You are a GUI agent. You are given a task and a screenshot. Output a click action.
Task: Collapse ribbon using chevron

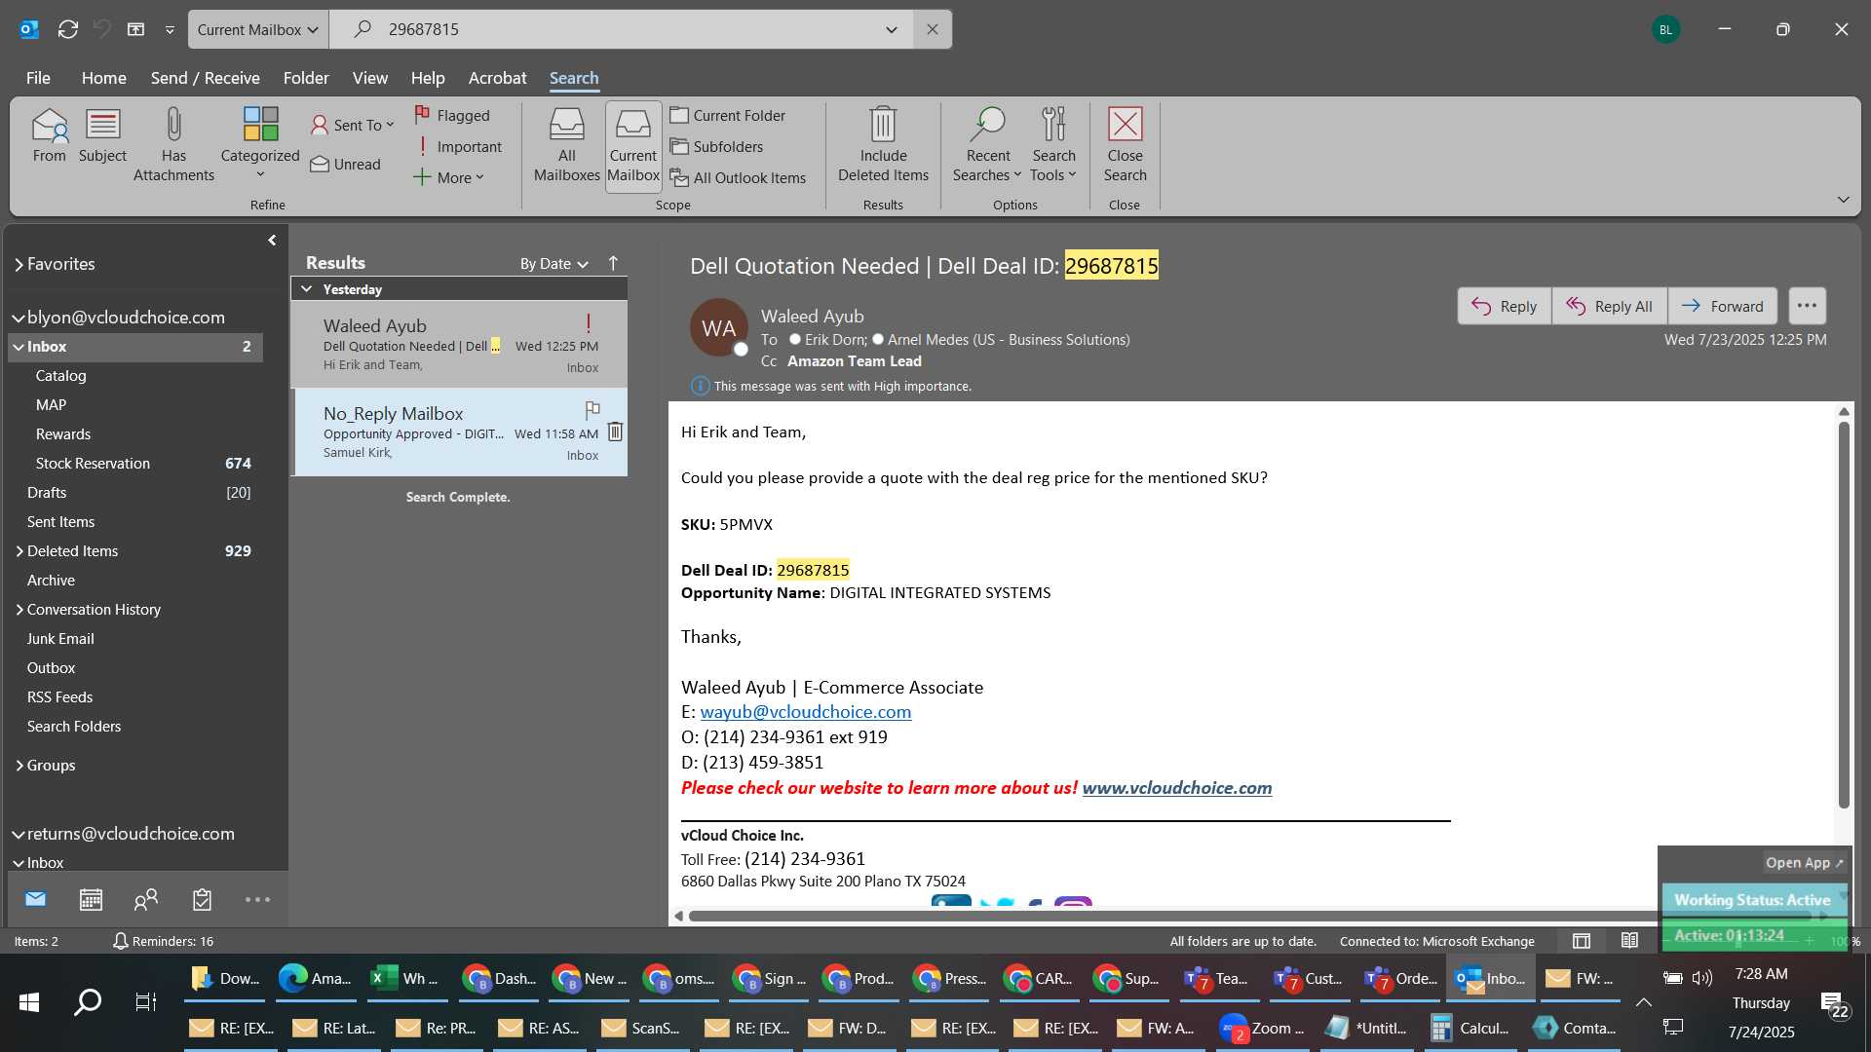click(1843, 200)
